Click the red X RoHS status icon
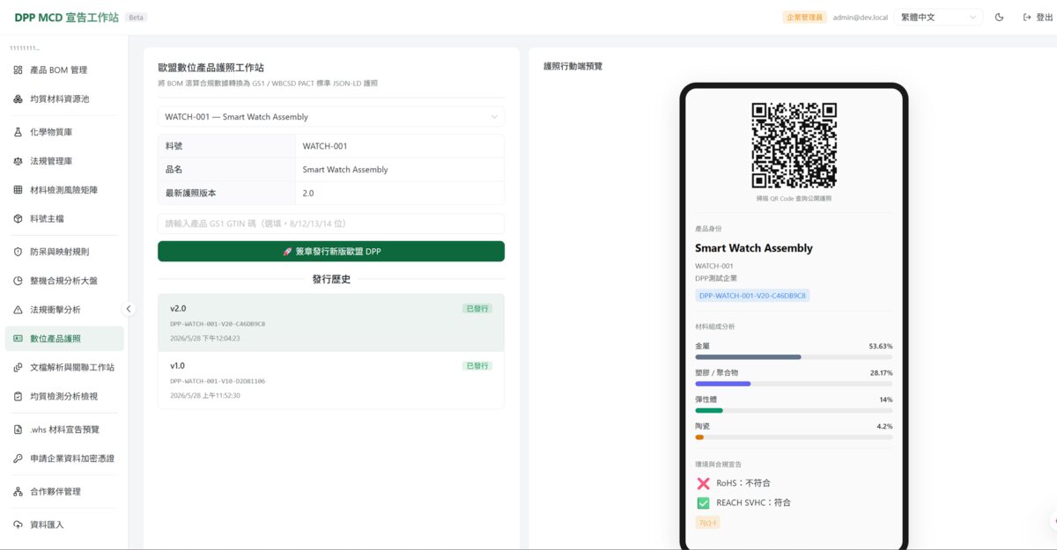This screenshot has height=550, width=1057. [x=703, y=483]
